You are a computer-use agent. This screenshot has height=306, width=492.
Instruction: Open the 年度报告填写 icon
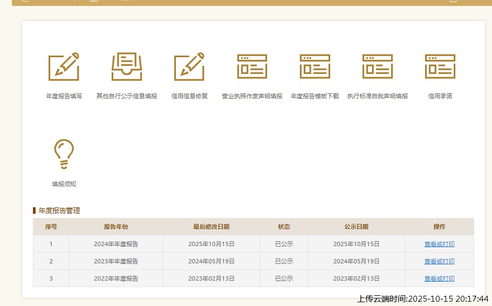coord(64,67)
